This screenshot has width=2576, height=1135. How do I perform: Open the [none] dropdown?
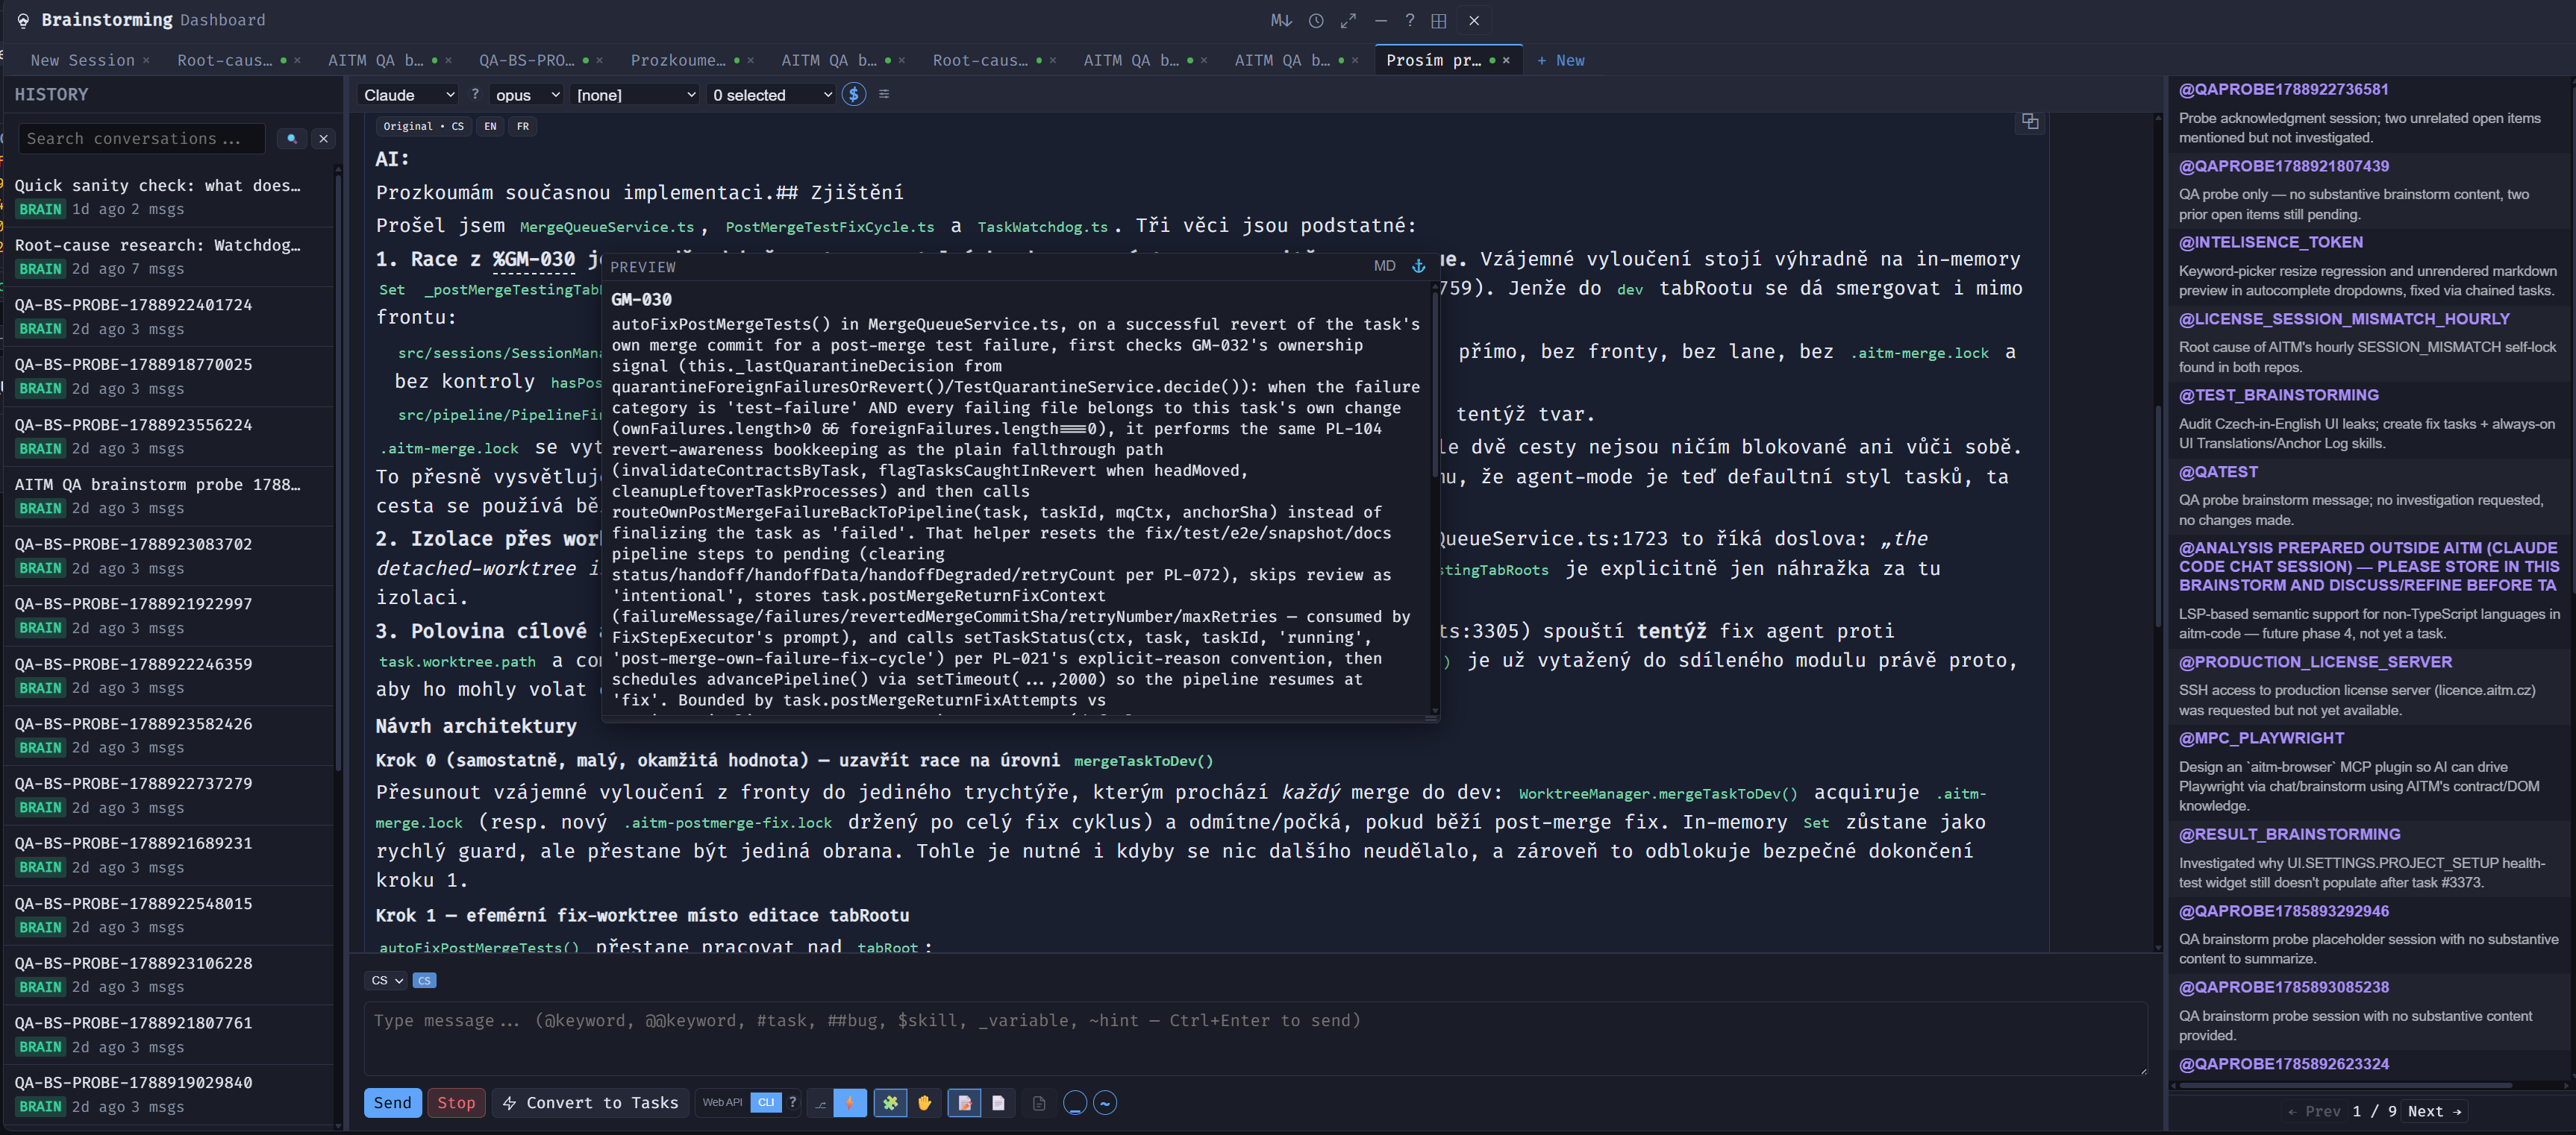click(x=635, y=95)
